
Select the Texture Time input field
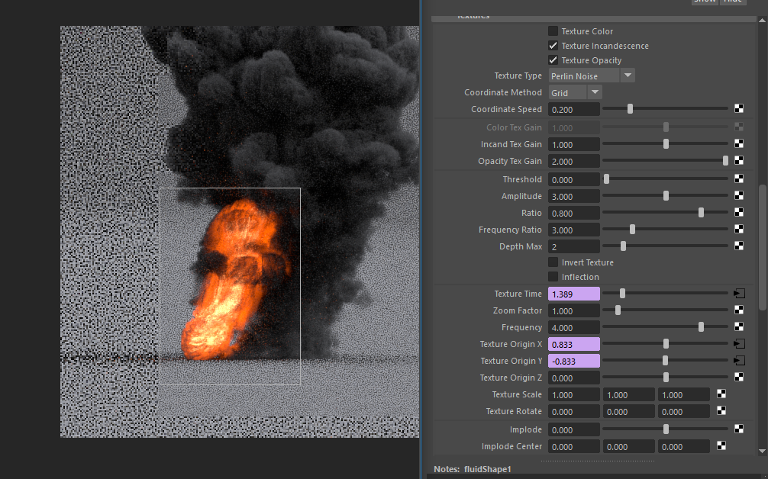pyautogui.click(x=573, y=293)
